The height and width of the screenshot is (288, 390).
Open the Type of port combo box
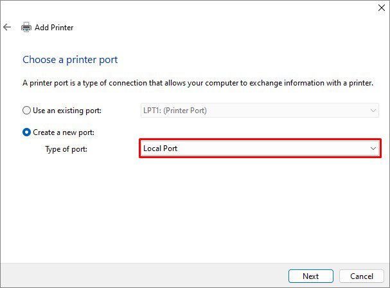click(x=260, y=148)
